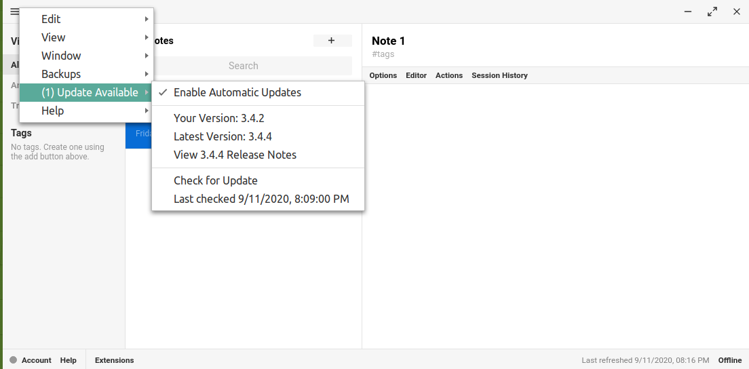The width and height of the screenshot is (749, 369).
Task: Expand the Edit submenu arrow
Action: click(146, 19)
